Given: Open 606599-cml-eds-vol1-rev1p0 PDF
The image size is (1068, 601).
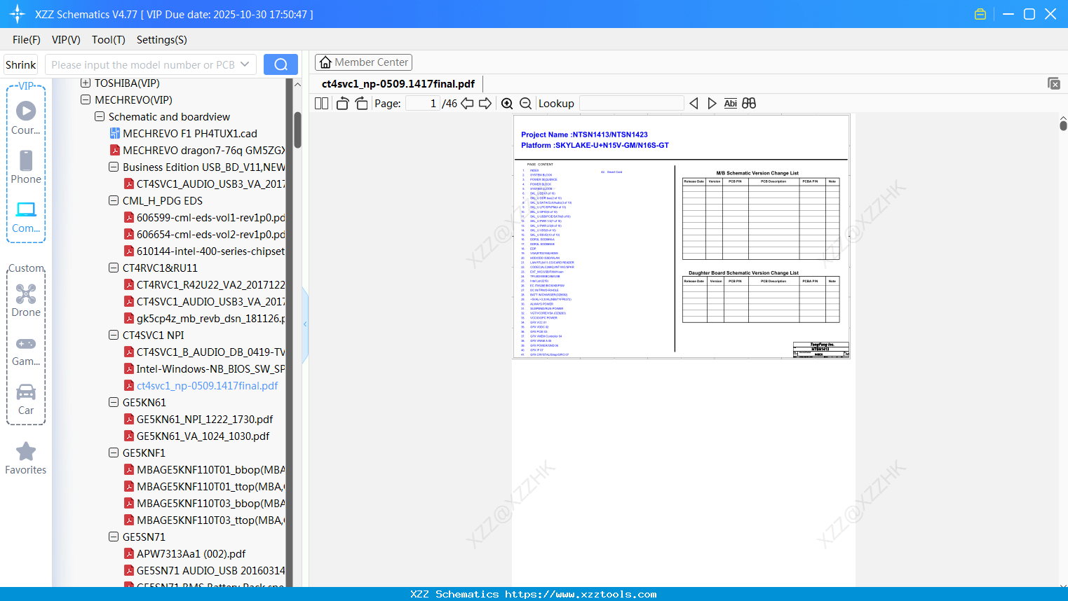Looking at the screenshot, I should point(210,217).
